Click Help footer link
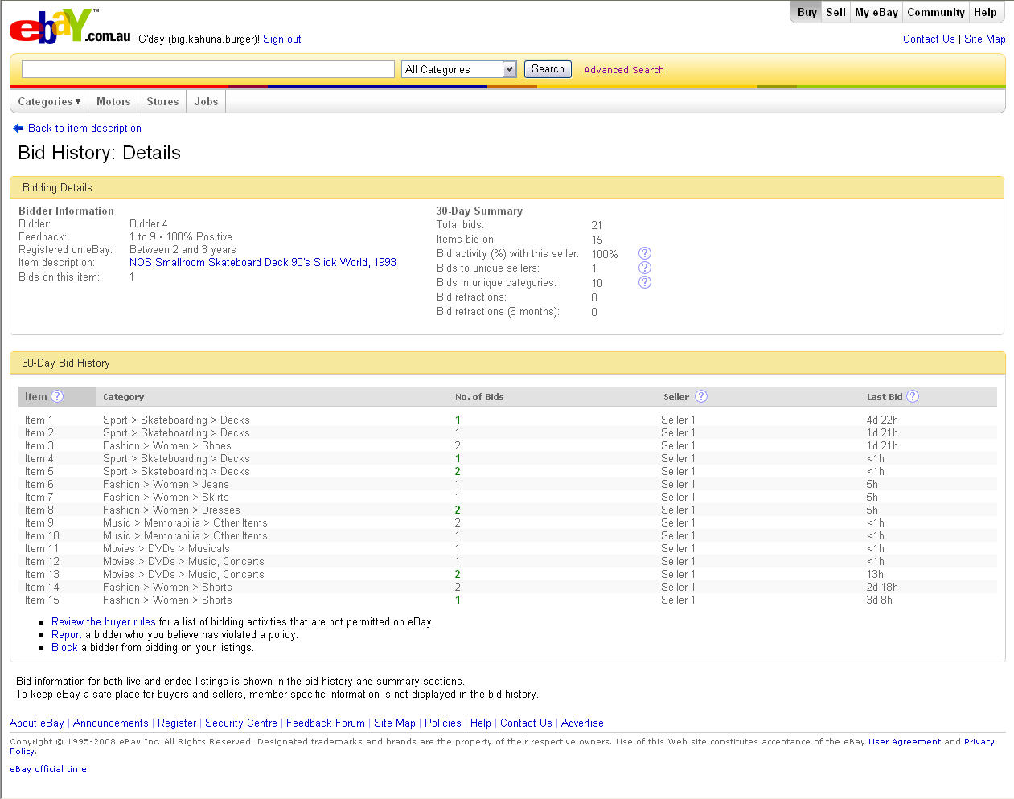The height and width of the screenshot is (799, 1014). coord(481,723)
